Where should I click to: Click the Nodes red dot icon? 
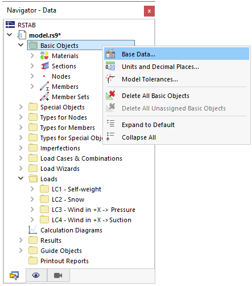coord(44,76)
